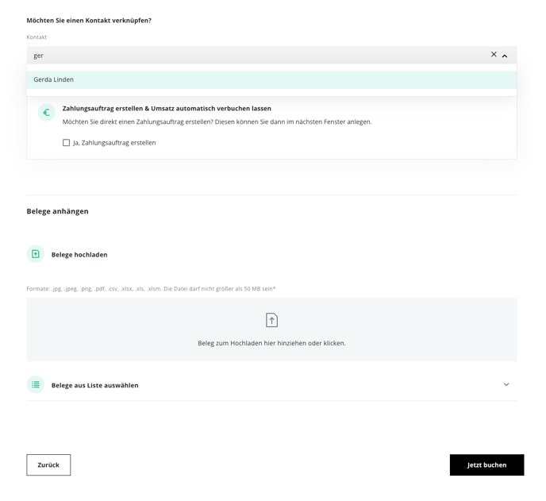Open Belege aus Liste auswählen section
Image resolution: width=546 pixels, height=501 pixels.
(271, 385)
